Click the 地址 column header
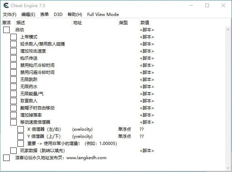232x172 pixels. (x=78, y=23)
